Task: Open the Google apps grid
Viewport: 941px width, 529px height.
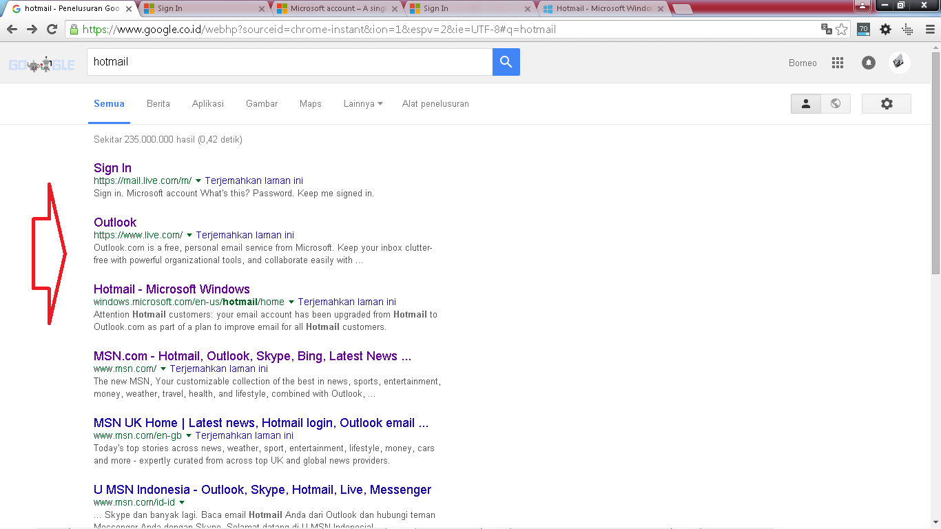Action: tap(838, 63)
